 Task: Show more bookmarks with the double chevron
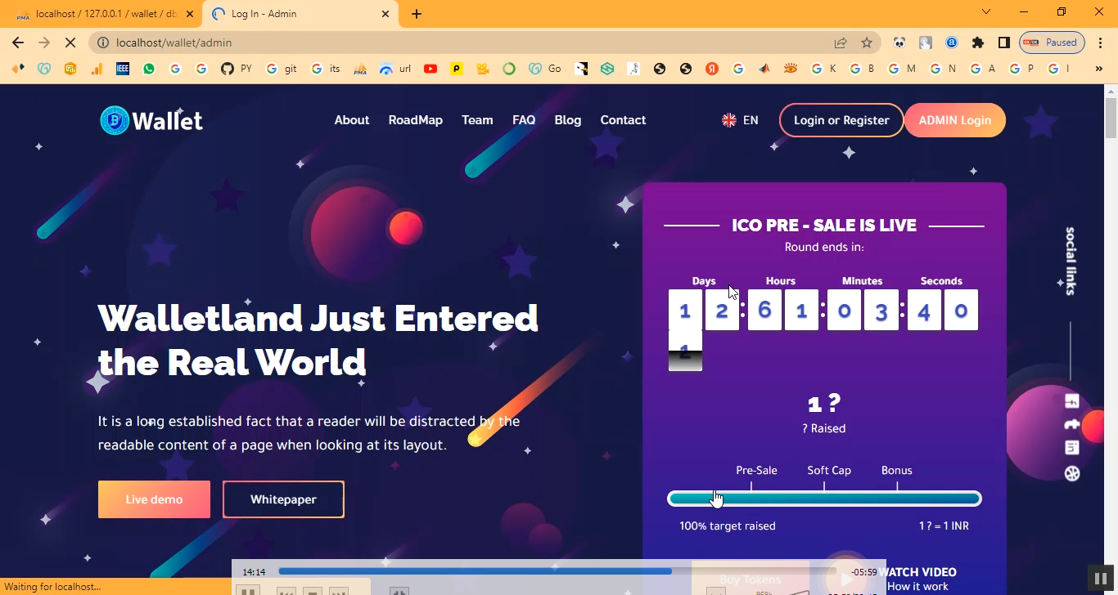point(1098,69)
